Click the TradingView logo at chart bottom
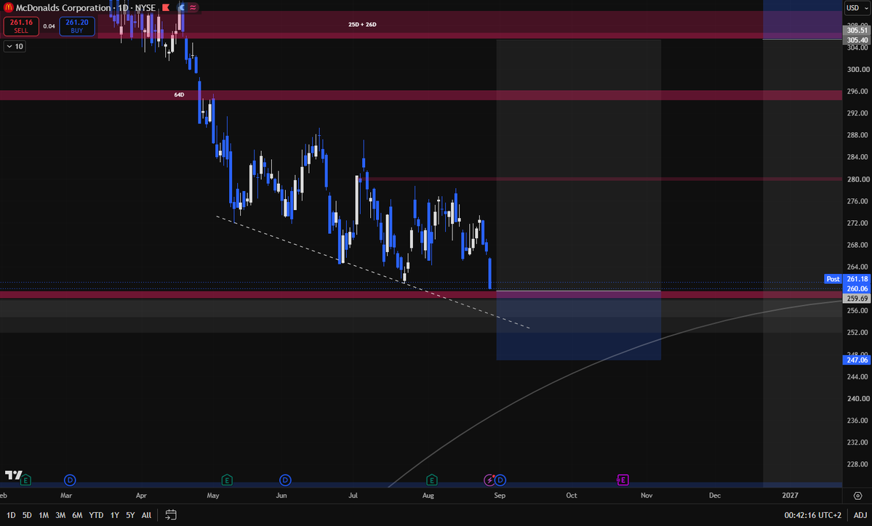 (13, 475)
